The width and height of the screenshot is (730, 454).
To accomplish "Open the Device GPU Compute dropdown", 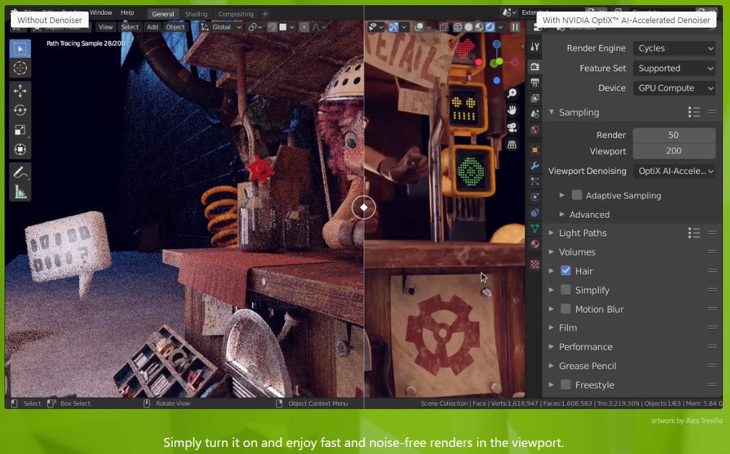I will [674, 88].
